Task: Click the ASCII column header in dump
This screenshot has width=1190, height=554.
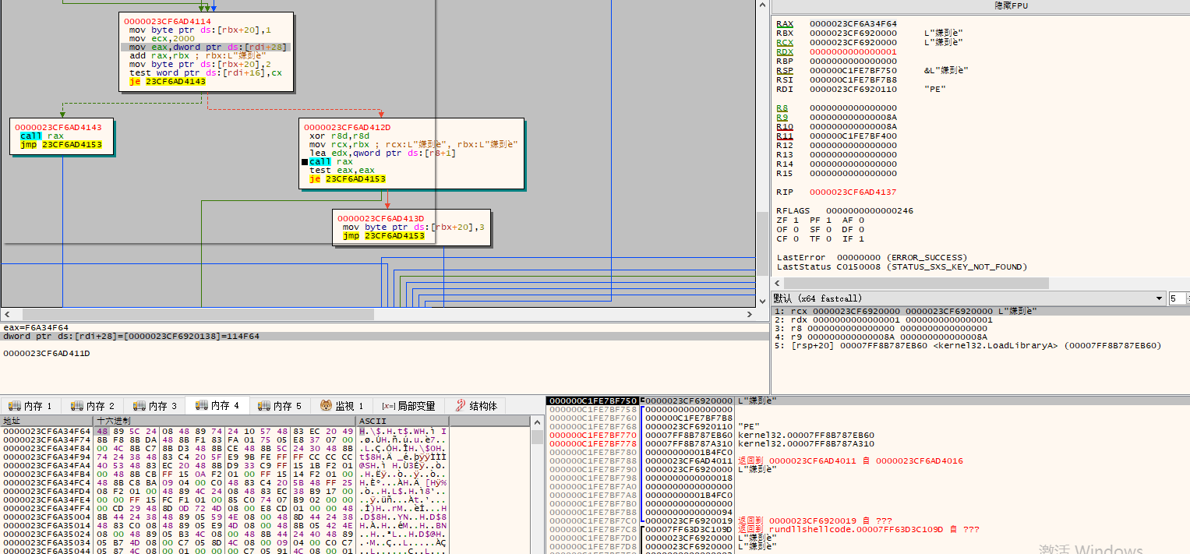Action: point(403,421)
